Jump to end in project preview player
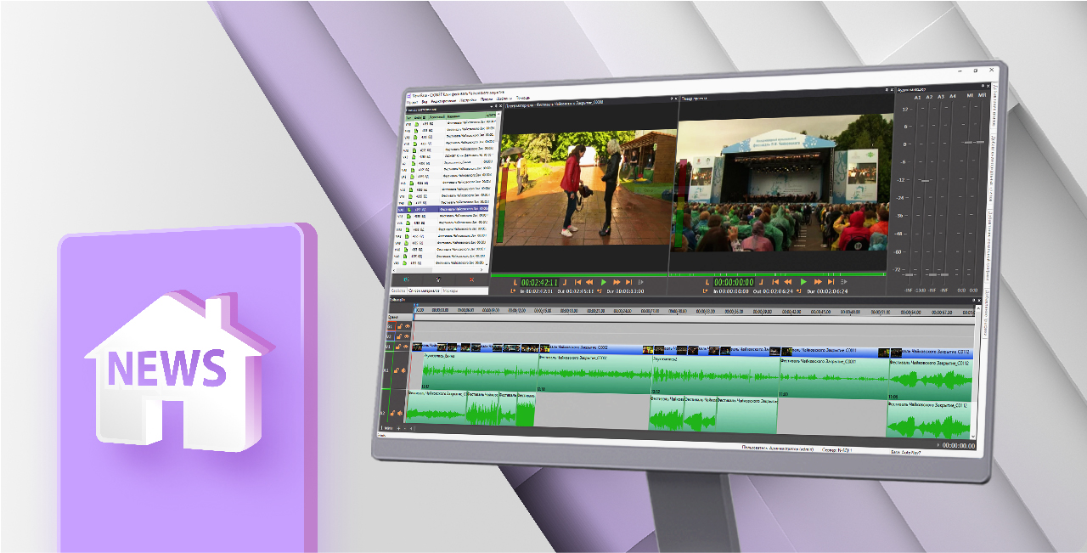Viewport: 1087px width, 553px height. tap(829, 282)
